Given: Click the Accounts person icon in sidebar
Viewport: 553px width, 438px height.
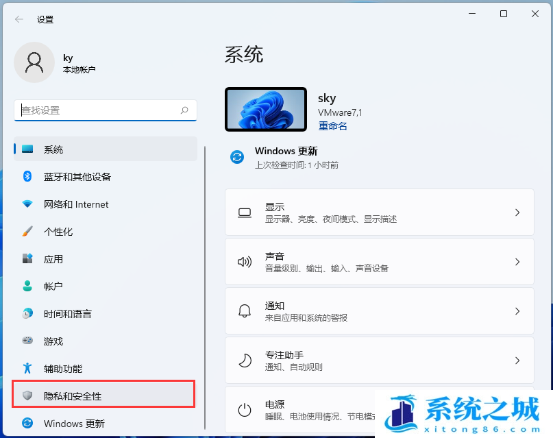Looking at the screenshot, I should pos(27,287).
